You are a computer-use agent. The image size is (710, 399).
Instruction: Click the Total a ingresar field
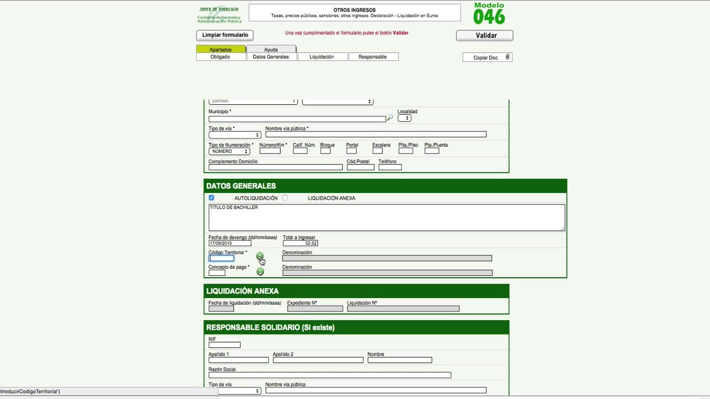(x=300, y=243)
